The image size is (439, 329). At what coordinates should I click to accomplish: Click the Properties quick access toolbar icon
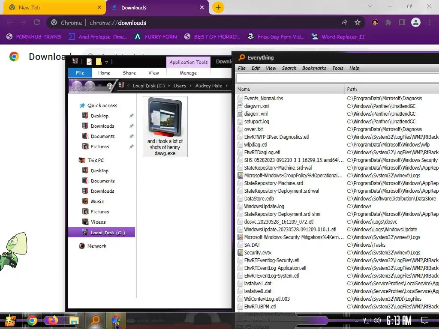tap(89, 62)
